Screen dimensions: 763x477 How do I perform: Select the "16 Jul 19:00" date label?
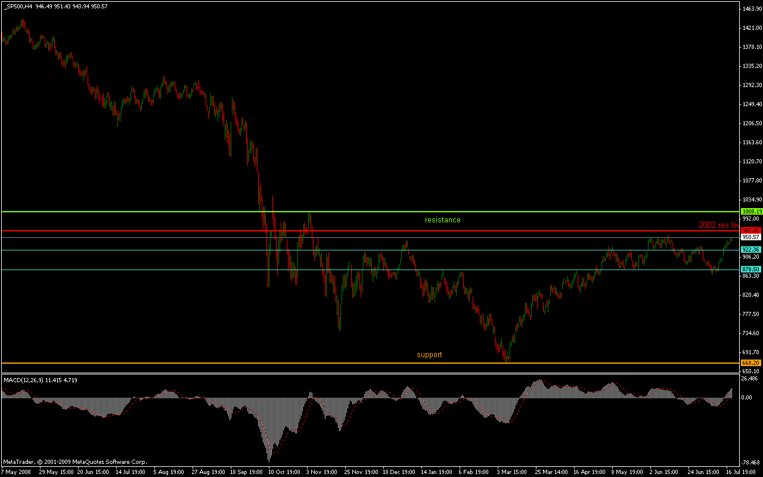(x=742, y=472)
